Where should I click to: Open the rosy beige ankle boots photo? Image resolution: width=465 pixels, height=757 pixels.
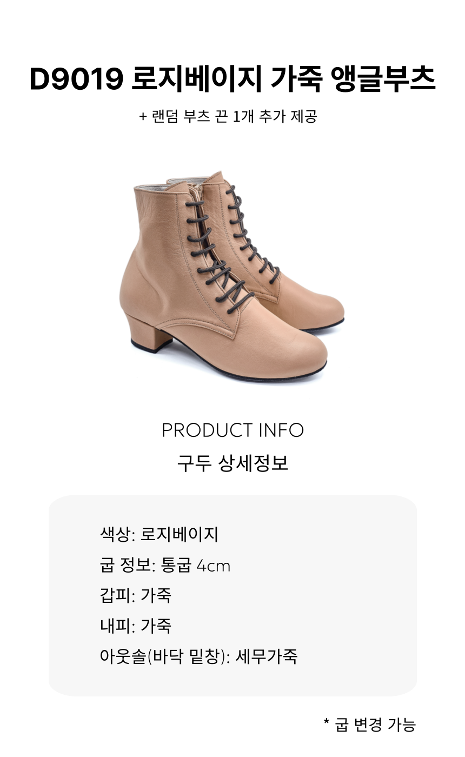(232, 276)
